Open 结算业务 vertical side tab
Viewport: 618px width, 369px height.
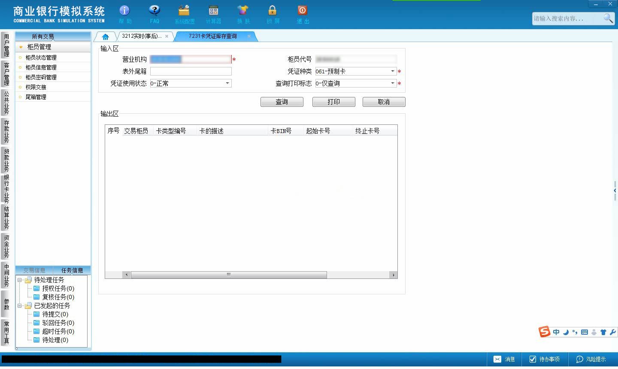6,218
